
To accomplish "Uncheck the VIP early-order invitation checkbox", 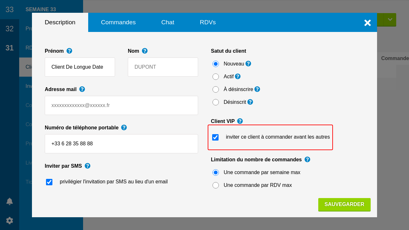I will coord(215,137).
